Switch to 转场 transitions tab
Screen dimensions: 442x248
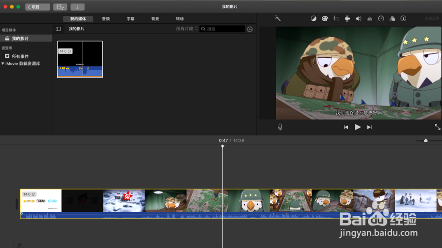(x=179, y=19)
